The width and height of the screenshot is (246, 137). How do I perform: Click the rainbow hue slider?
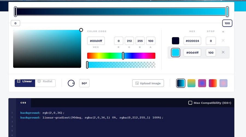pos(121,56)
